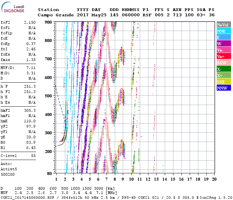
Task: Click the RSF value under P1
Action: (147, 15)
